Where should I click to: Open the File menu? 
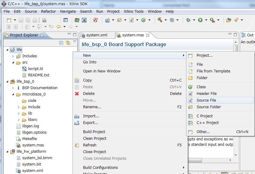(7, 12)
